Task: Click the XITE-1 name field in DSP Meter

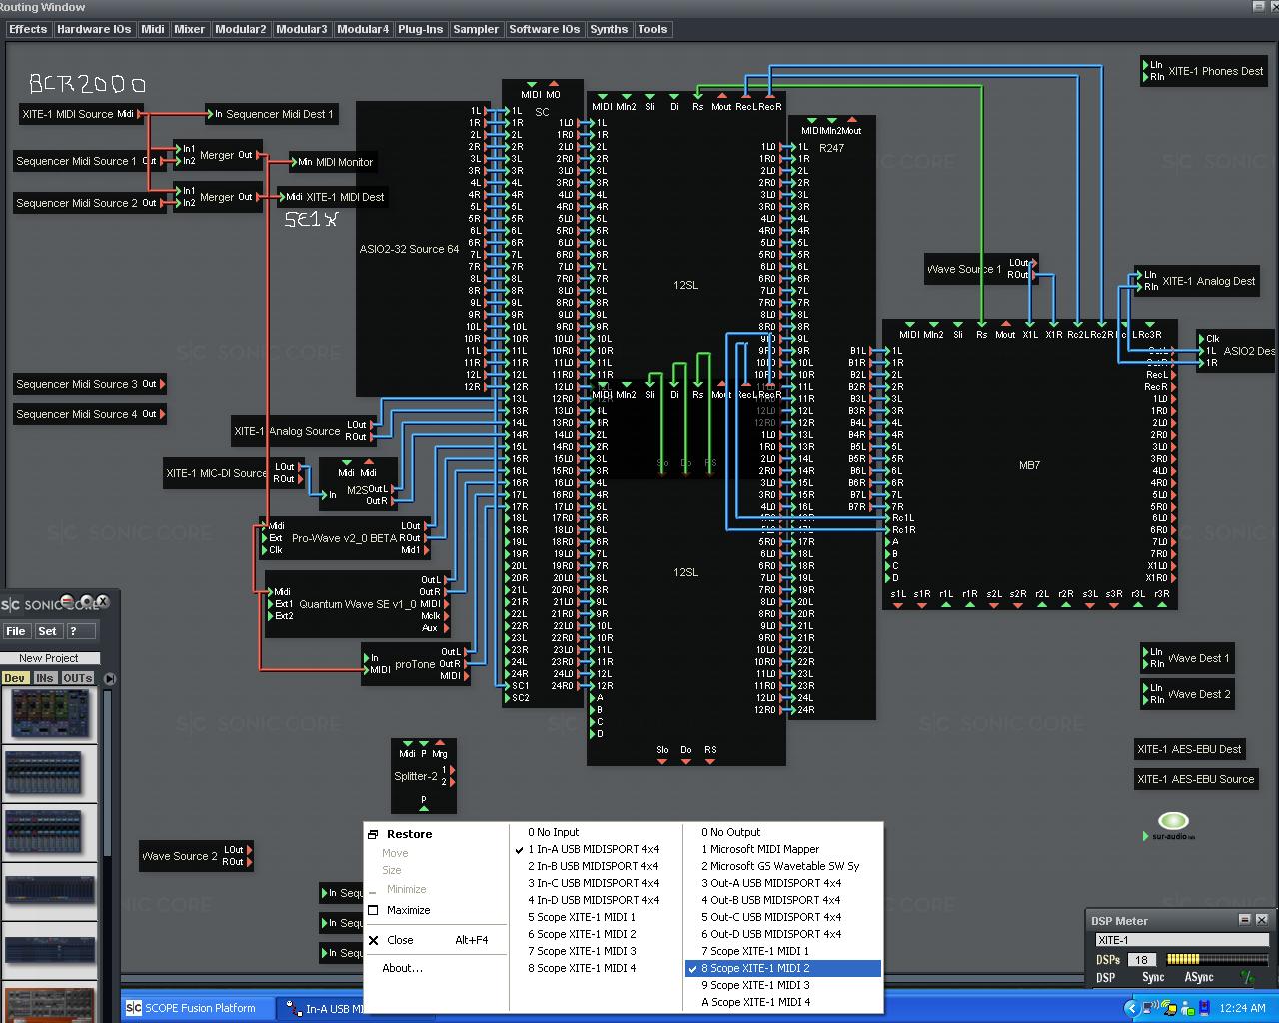Action: [x=1179, y=940]
